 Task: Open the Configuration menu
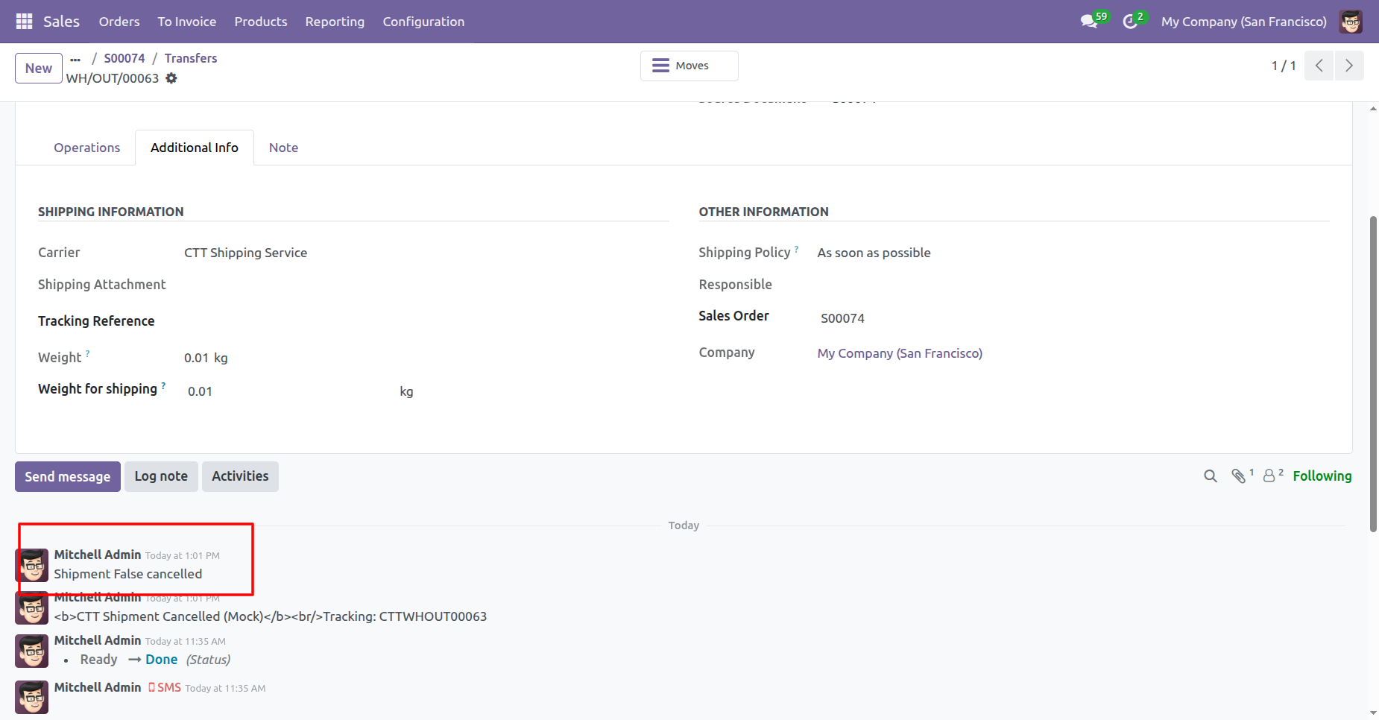point(423,22)
